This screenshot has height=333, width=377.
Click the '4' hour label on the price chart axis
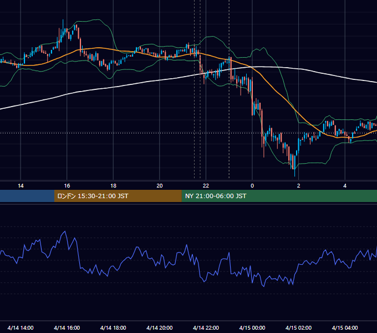345,186
